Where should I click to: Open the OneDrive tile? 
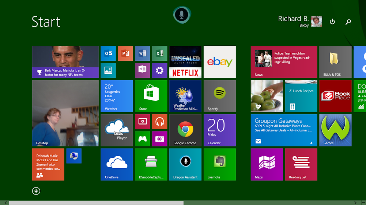point(117,164)
